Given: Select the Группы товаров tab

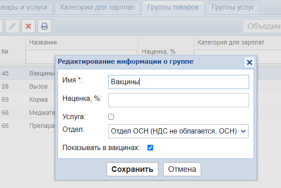Looking at the screenshot, I should click(x=175, y=7).
